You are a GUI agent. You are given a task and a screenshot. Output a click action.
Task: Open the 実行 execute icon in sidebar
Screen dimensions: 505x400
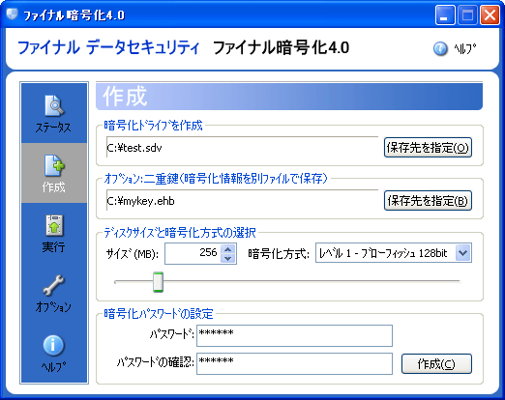(x=54, y=225)
